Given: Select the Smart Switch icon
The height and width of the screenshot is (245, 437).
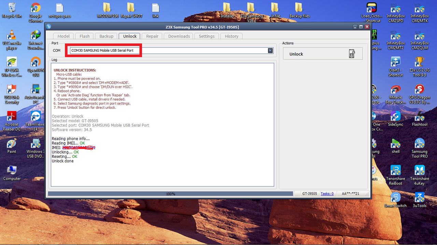Looking at the screenshot, I should tap(396, 201).
